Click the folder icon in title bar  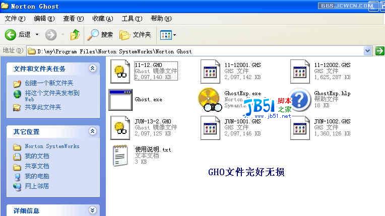click(5, 6)
